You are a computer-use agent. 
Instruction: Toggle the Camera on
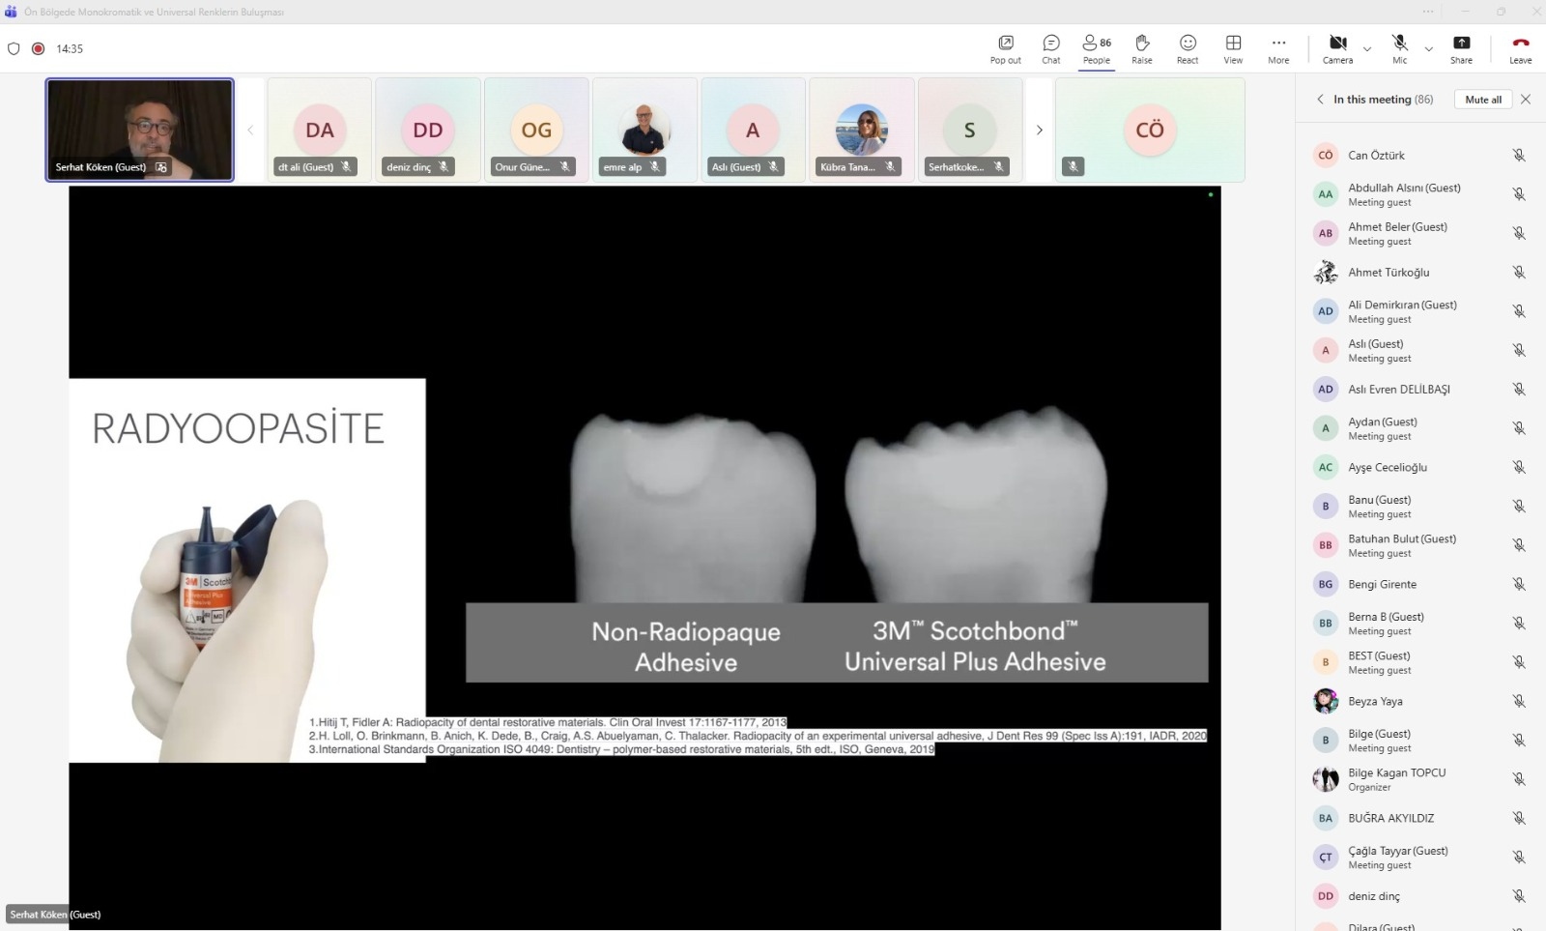(1337, 48)
